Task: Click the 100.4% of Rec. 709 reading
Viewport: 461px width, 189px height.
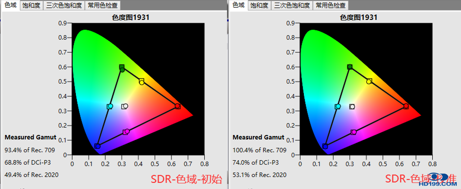Action: click(259, 150)
